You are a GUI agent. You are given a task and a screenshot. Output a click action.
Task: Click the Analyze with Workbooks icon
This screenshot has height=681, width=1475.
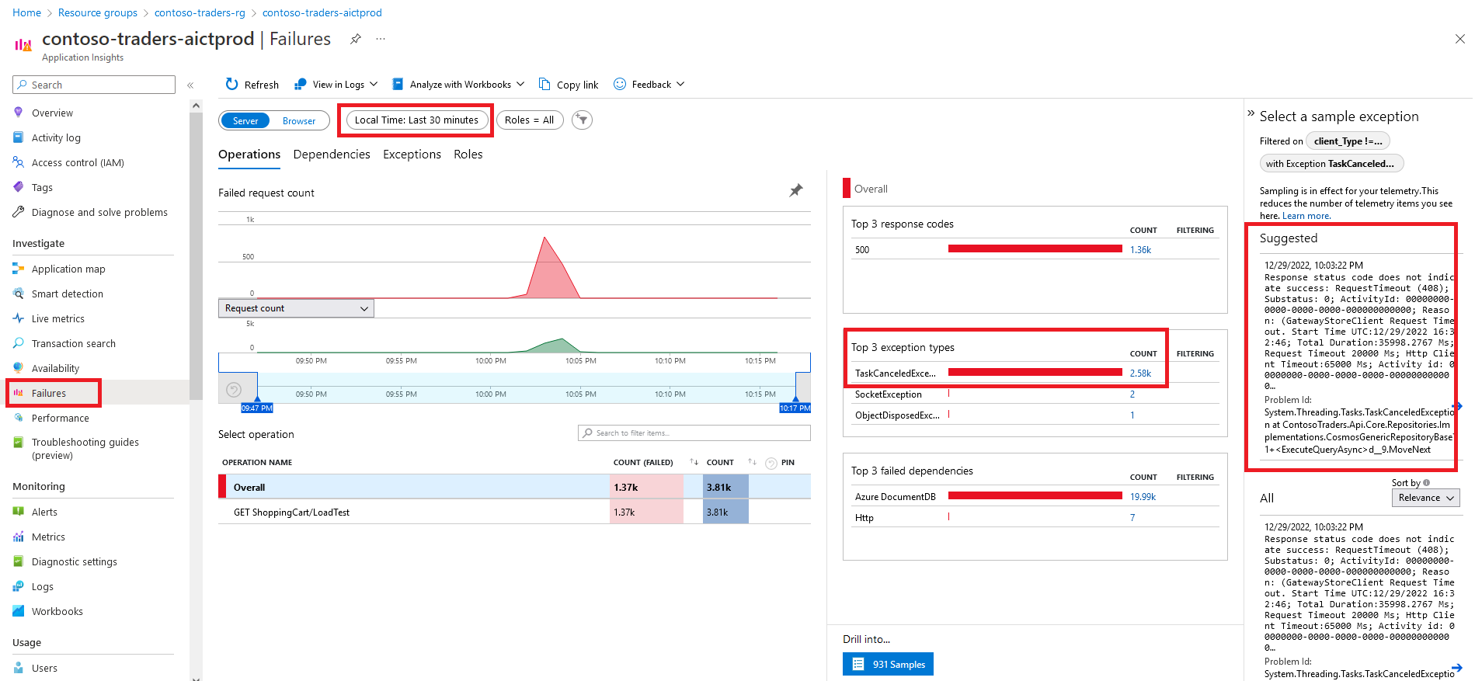398,84
